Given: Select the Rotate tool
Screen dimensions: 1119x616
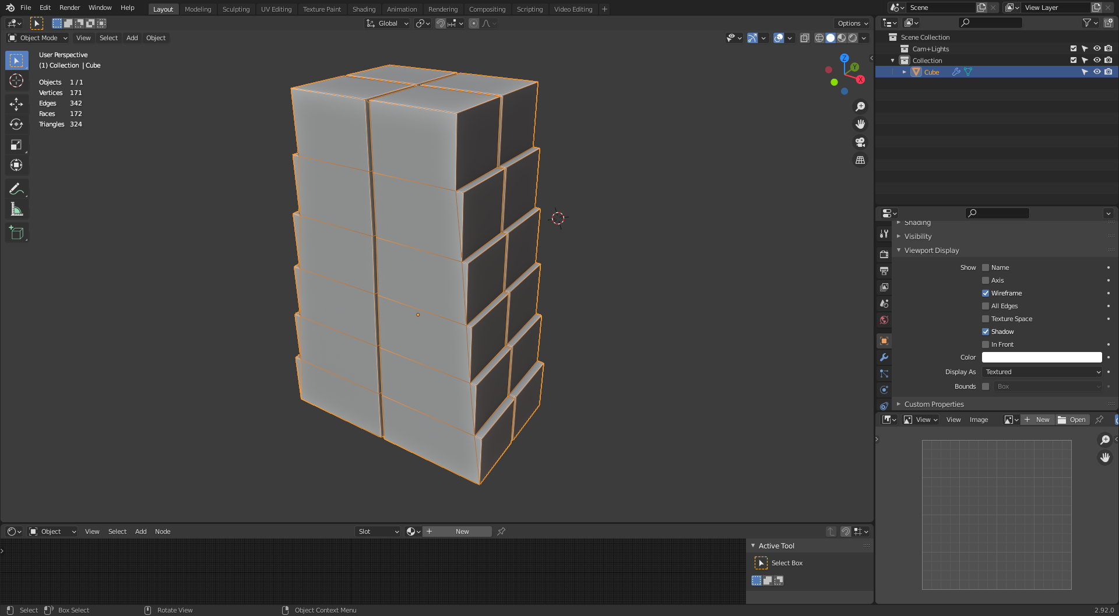Looking at the screenshot, I should click(16, 125).
